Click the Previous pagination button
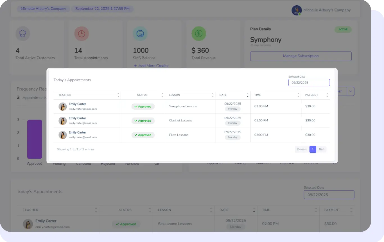384x242 pixels. point(302,149)
